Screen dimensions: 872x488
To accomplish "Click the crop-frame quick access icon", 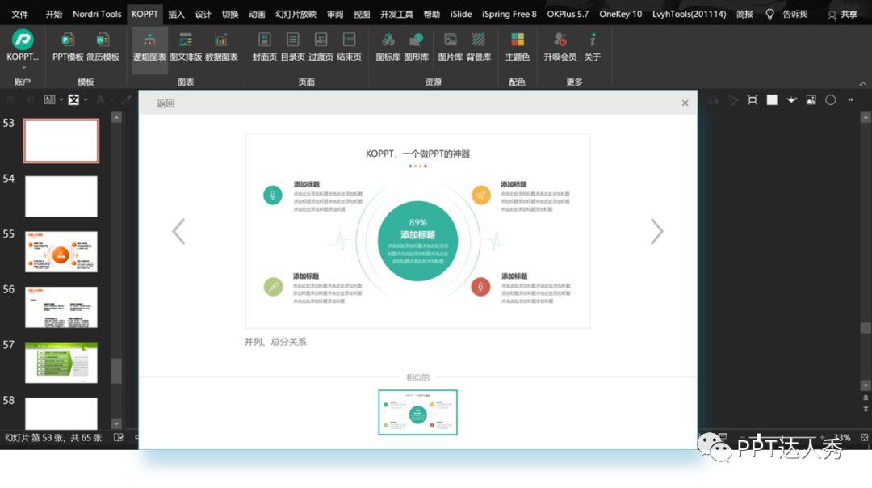I will pyautogui.click(x=753, y=100).
